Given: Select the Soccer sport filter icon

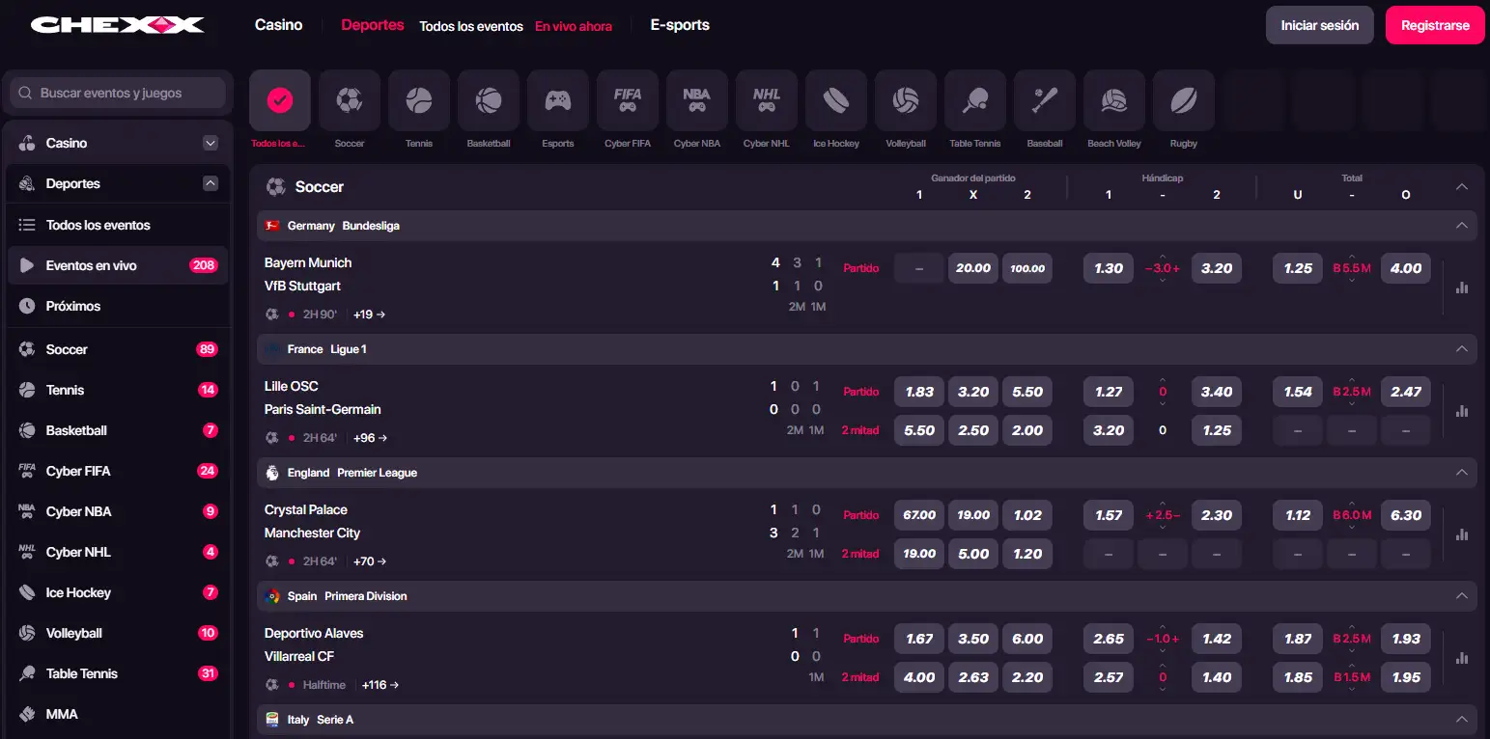Looking at the screenshot, I should point(350,100).
